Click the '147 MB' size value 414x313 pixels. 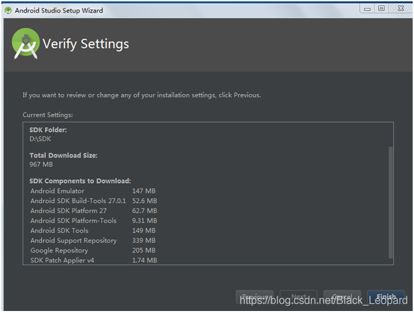[x=144, y=191]
